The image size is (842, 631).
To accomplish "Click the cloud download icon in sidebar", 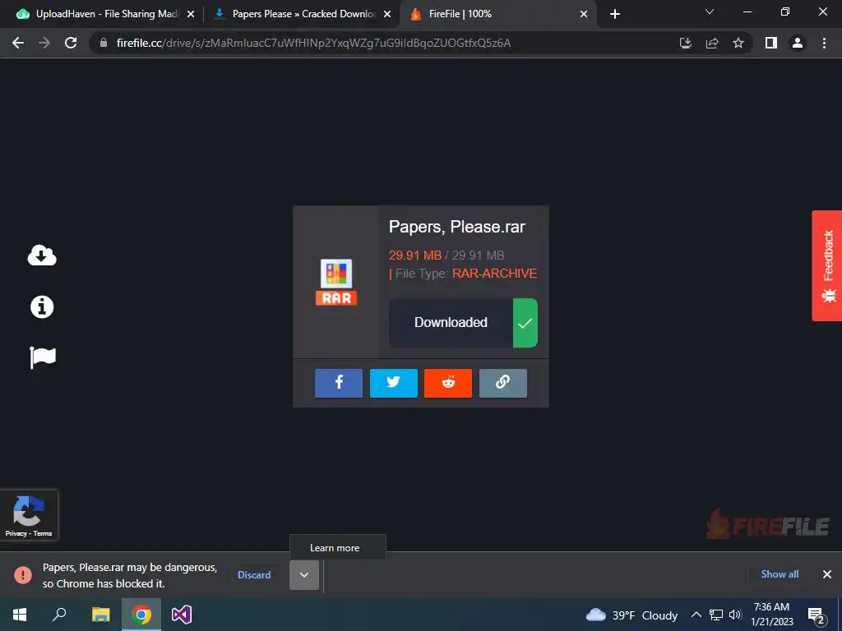I will [x=42, y=256].
